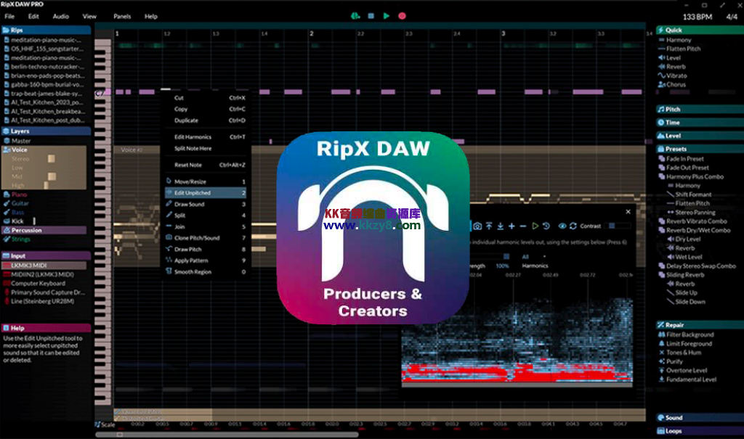
Task: Select the Strings layer
Action: tap(21, 239)
